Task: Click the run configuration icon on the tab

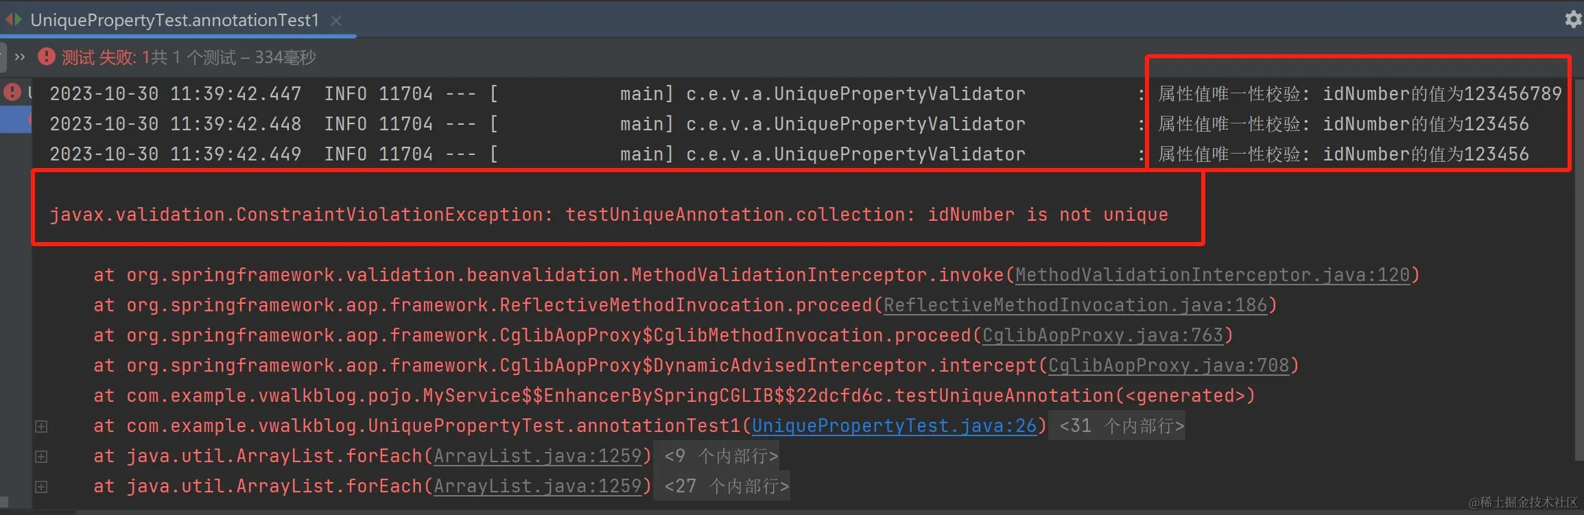Action: (14, 20)
